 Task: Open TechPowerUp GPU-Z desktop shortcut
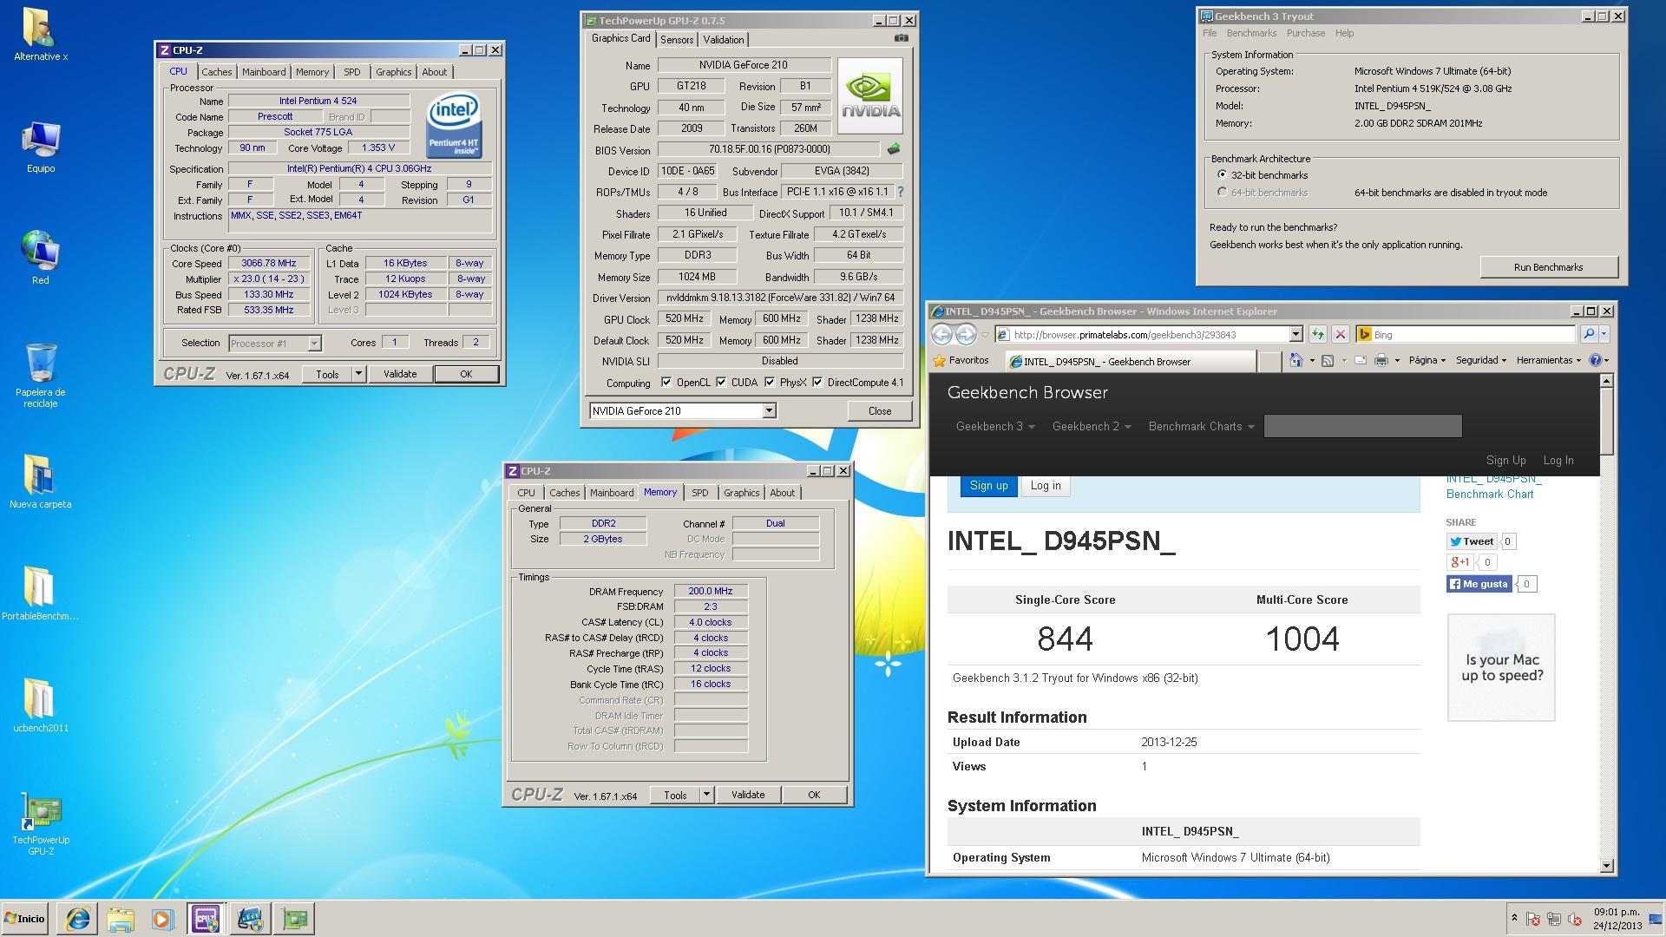[41, 822]
